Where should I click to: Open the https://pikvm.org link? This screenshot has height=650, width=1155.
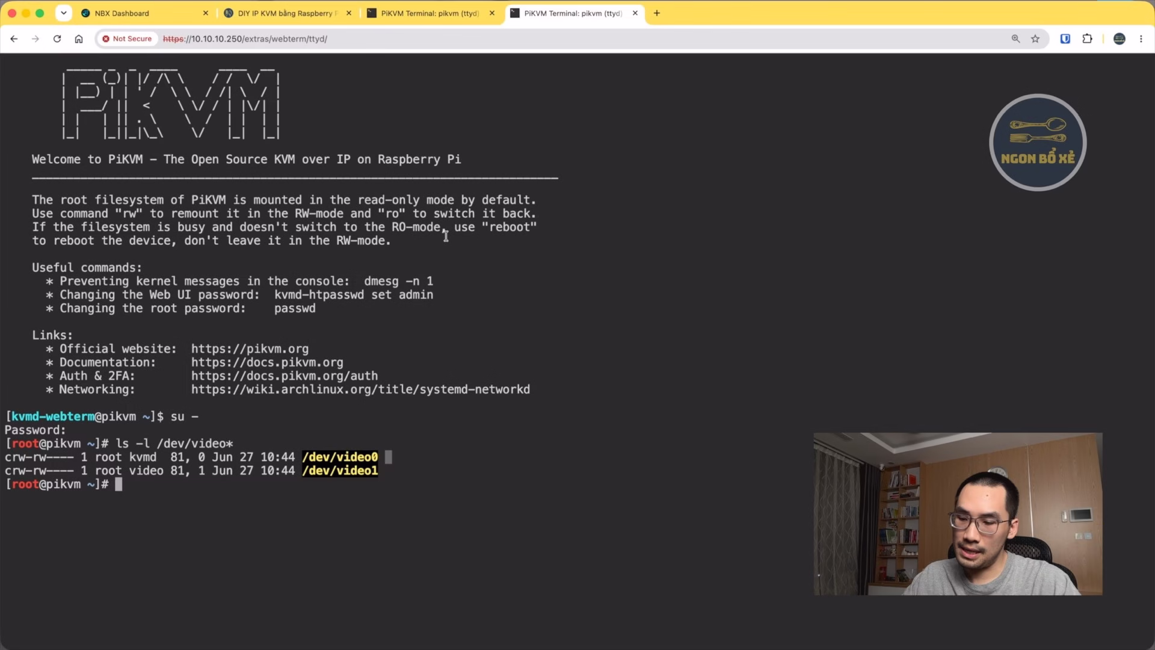pyautogui.click(x=250, y=349)
